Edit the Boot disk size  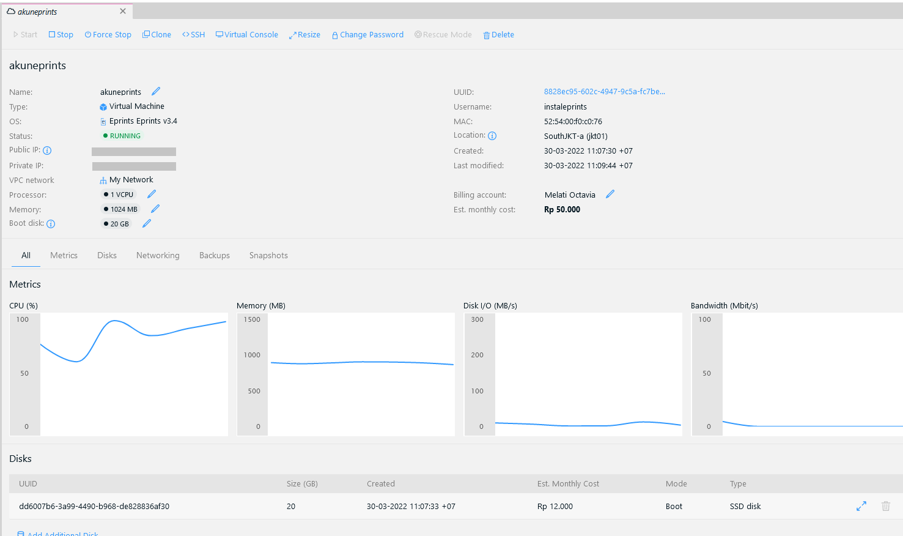(147, 223)
